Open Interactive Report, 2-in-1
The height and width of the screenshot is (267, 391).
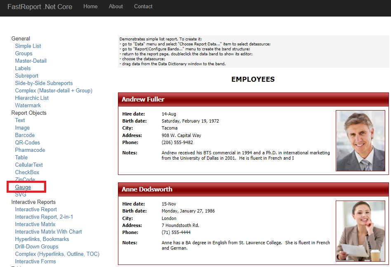[44, 217]
